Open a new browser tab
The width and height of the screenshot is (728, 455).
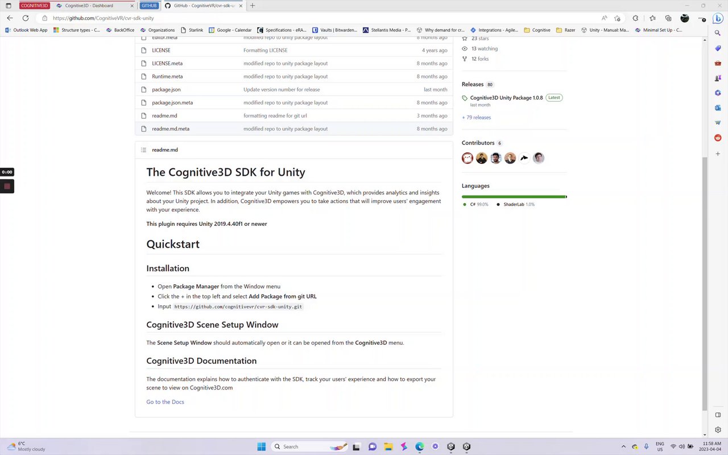[x=253, y=6]
